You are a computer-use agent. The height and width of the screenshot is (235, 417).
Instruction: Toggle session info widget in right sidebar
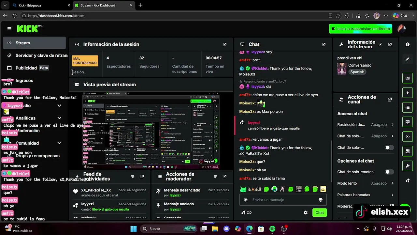[x=408, y=136]
